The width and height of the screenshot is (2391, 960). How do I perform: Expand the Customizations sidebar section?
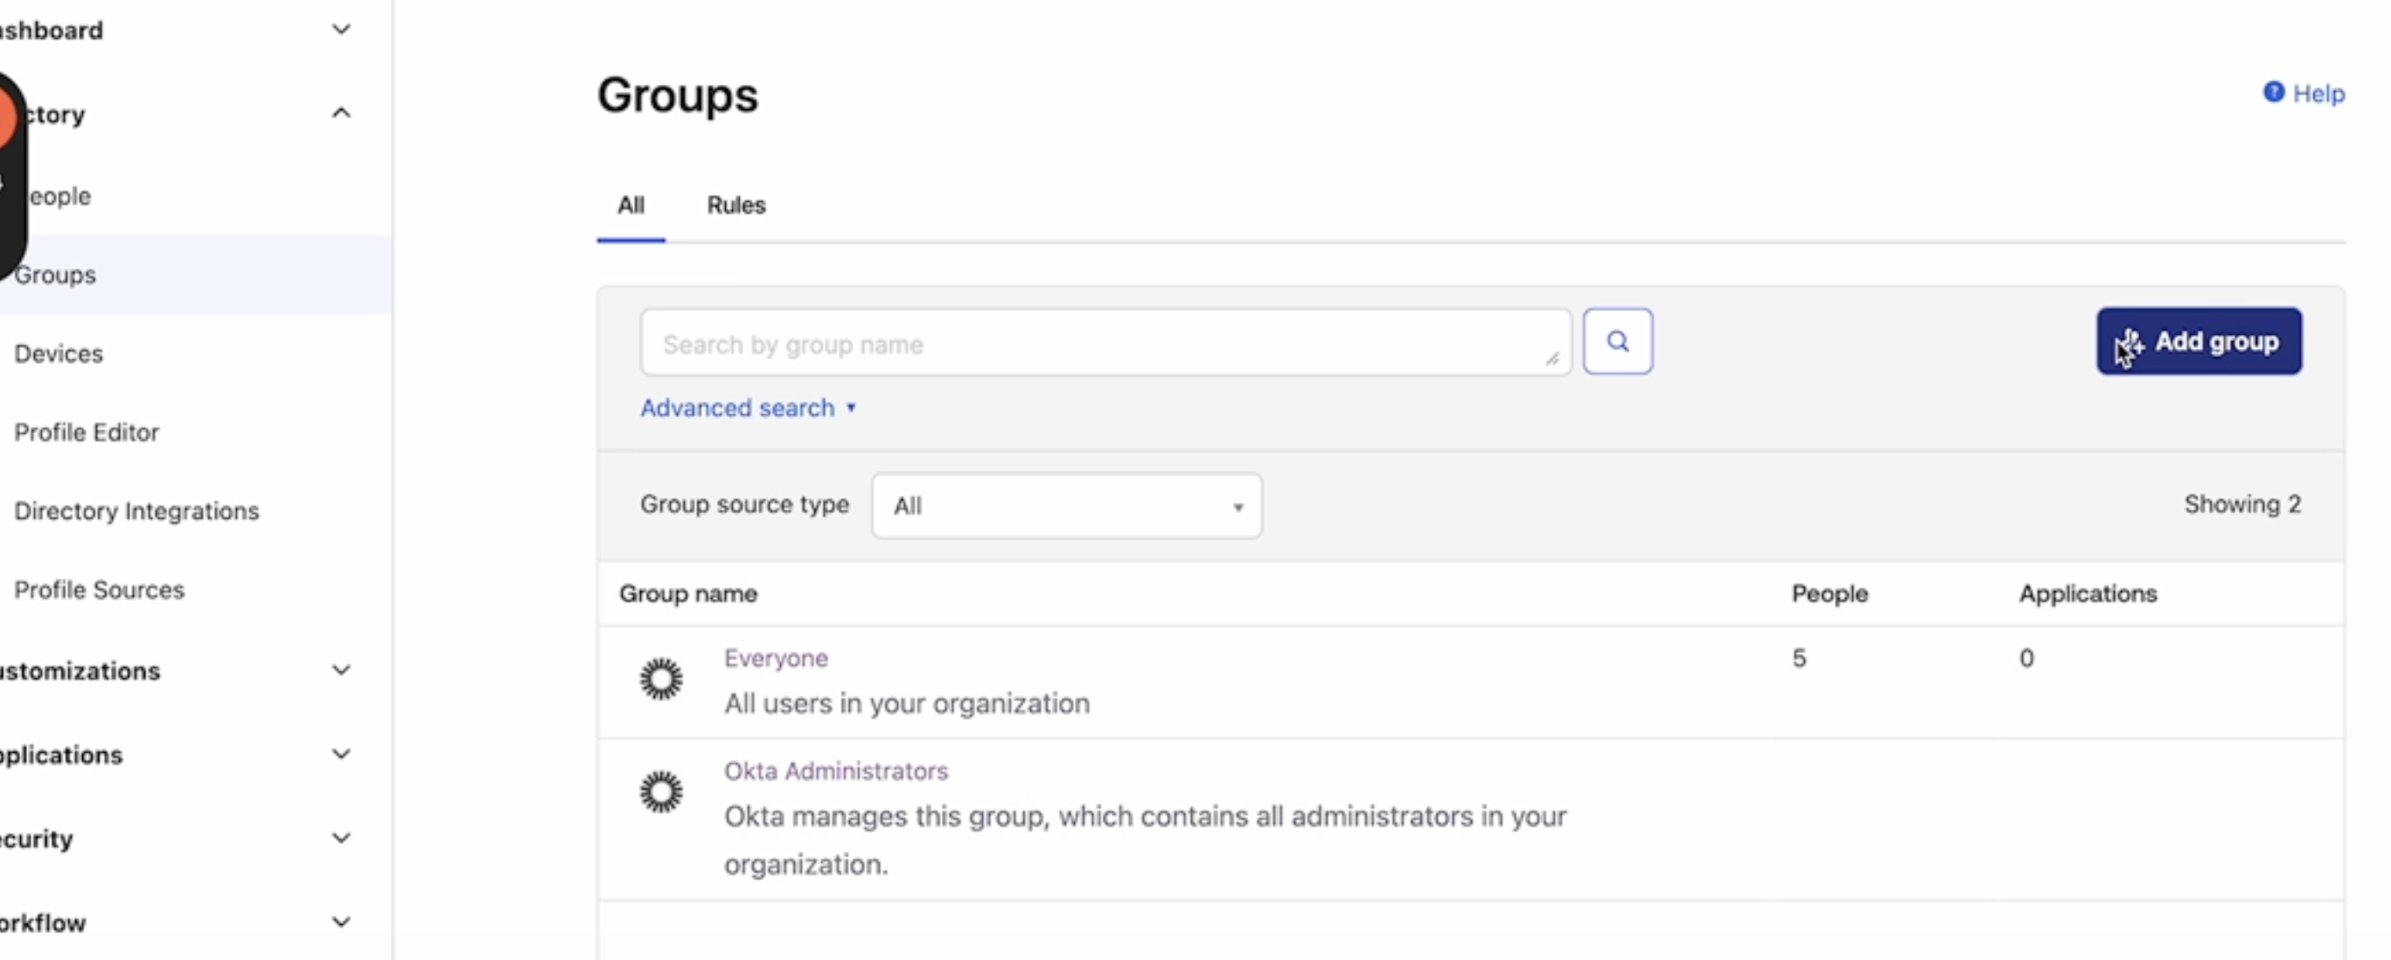(x=342, y=670)
